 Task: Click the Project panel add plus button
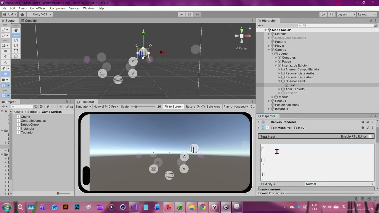(x=3, y=106)
